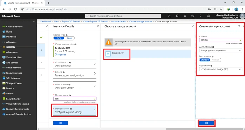Open All services in the sidebar

(9, 42)
